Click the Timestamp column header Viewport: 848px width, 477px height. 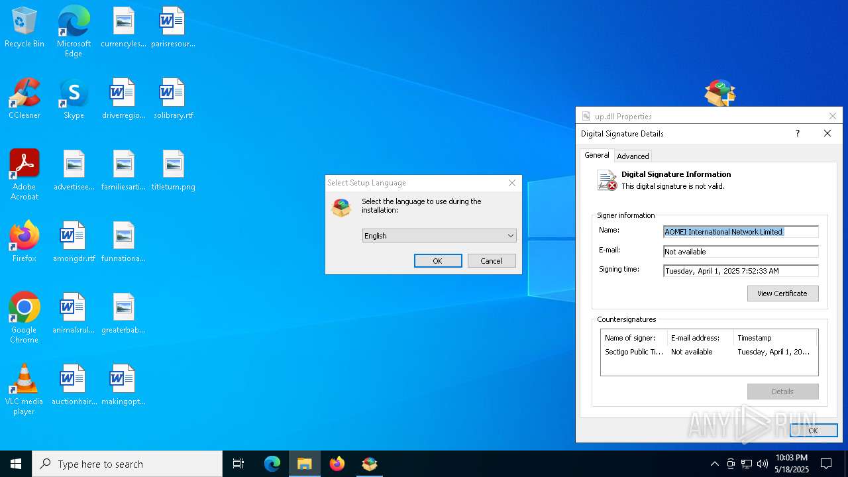pos(775,338)
